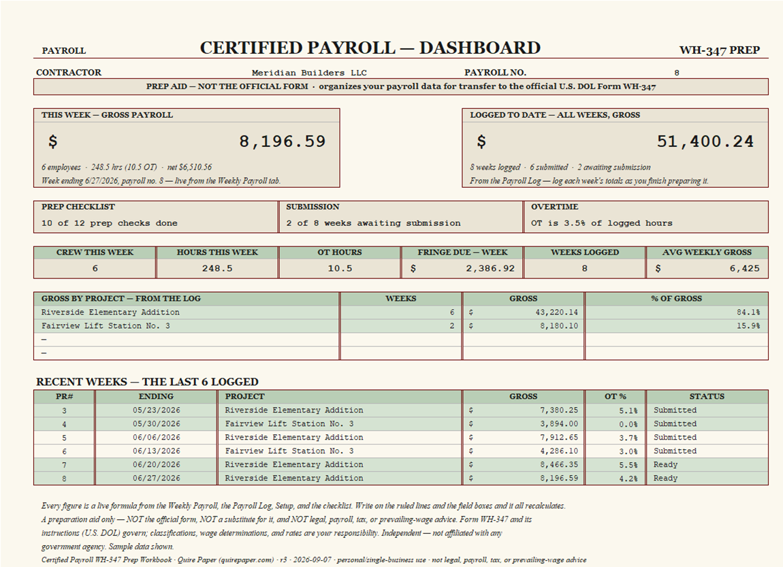
Task: Select the ending date 06/20/2026
Action: 157,465
